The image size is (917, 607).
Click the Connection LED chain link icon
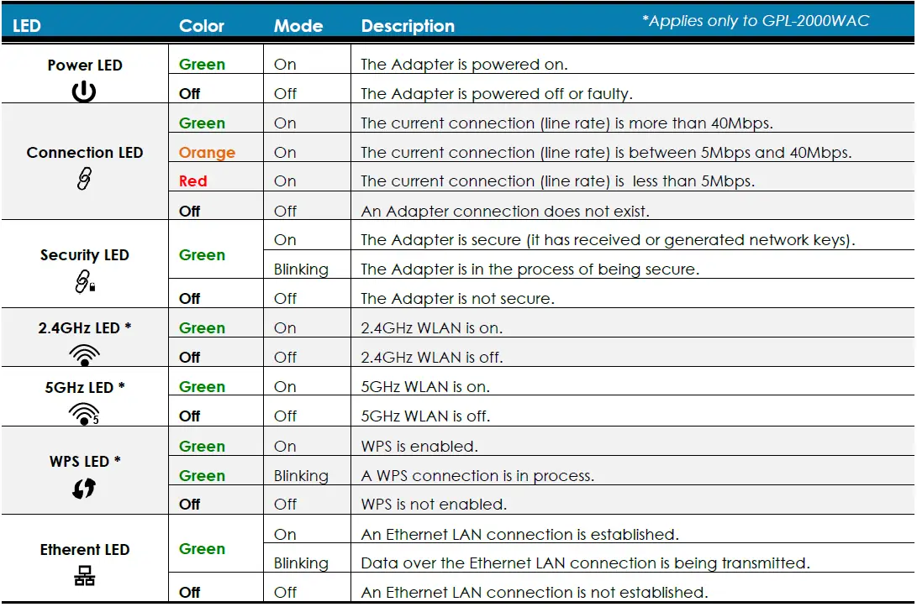click(x=84, y=179)
